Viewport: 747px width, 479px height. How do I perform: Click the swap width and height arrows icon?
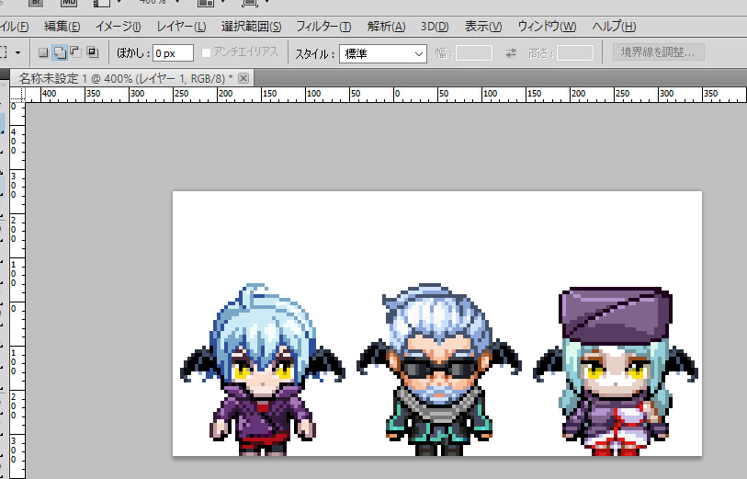click(x=511, y=53)
